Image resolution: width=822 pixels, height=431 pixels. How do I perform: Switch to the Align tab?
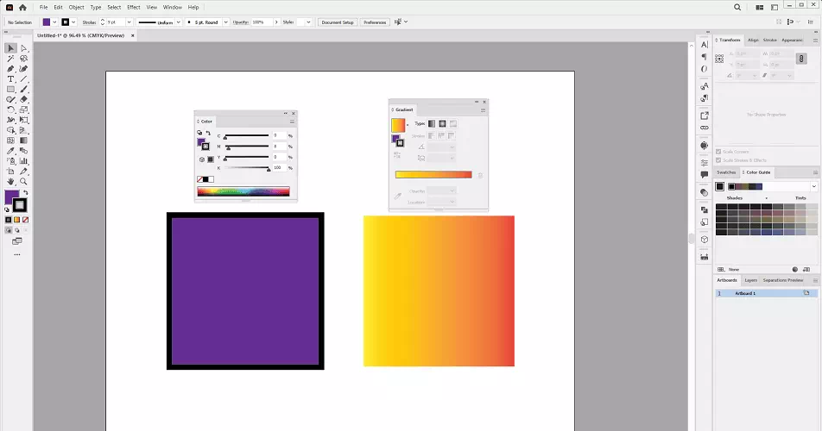753,40
